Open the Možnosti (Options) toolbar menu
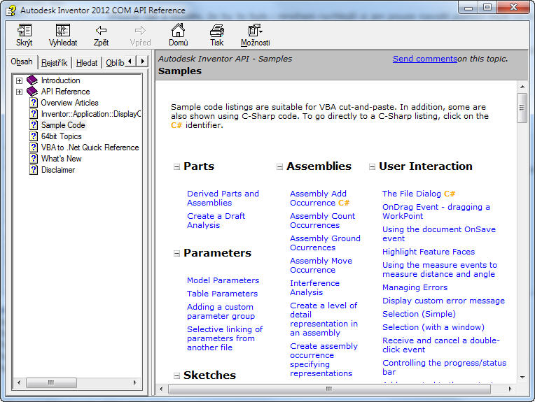535x402 pixels. (255, 30)
